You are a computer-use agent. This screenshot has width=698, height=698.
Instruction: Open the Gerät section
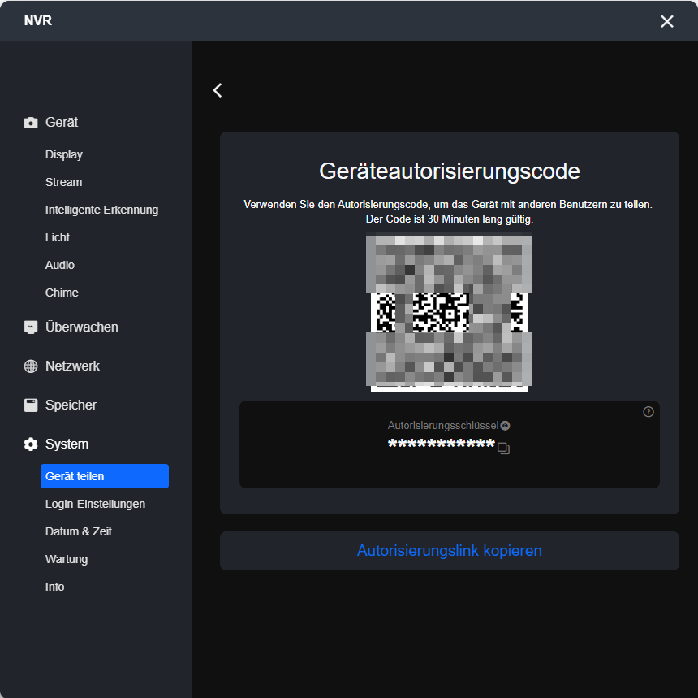[x=62, y=122]
